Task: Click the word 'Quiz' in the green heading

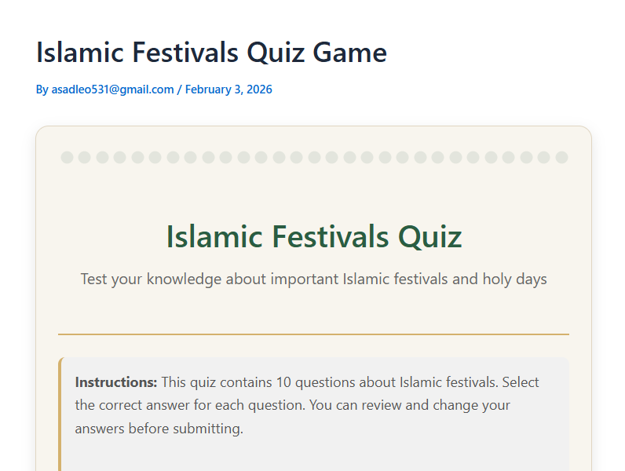Action: coord(429,237)
